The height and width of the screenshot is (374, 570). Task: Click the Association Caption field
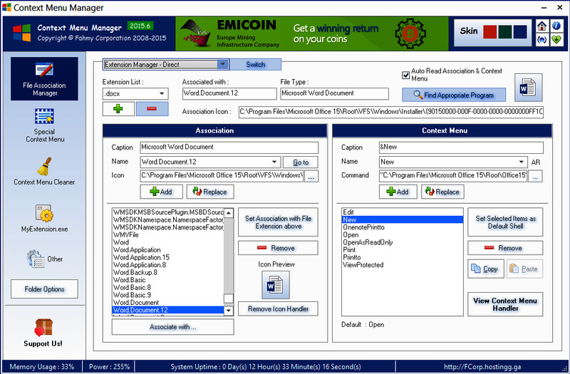[x=229, y=147]
